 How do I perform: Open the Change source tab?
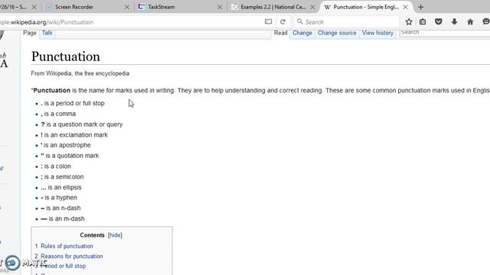(x=337, y=33)
